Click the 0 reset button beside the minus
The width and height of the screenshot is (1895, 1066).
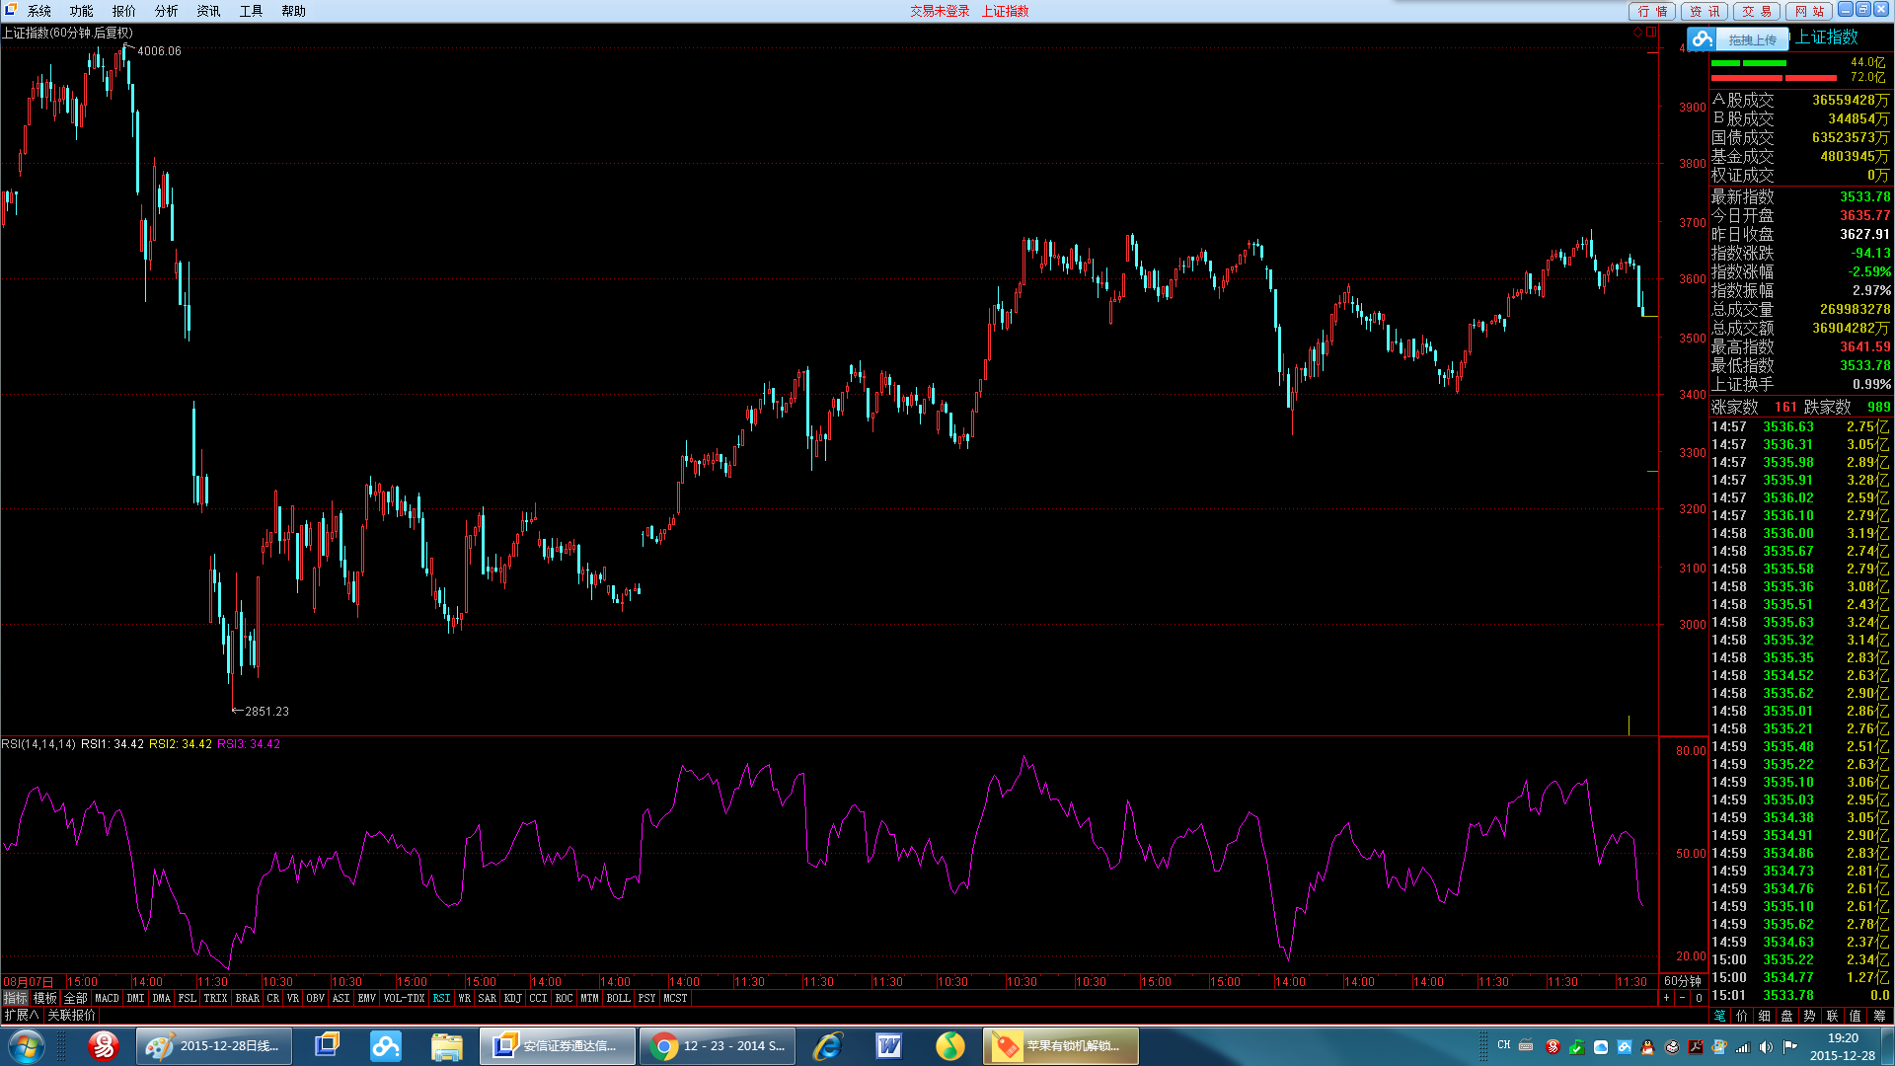click(1699, 998)
